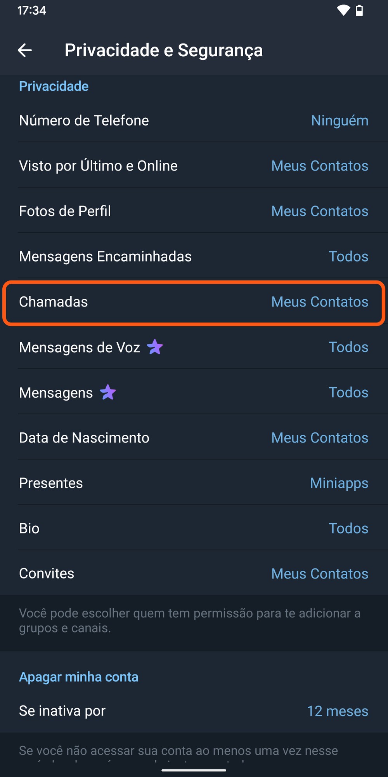Tap the back arrow icon

pyautogui.click(x=25, y=50)
